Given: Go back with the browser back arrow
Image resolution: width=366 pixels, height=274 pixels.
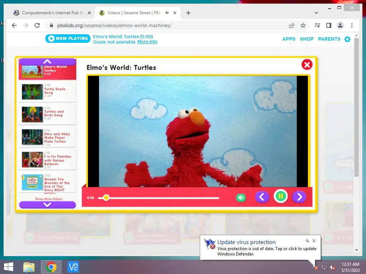Looking at the screenshot, I should click(x=14, y=25).
